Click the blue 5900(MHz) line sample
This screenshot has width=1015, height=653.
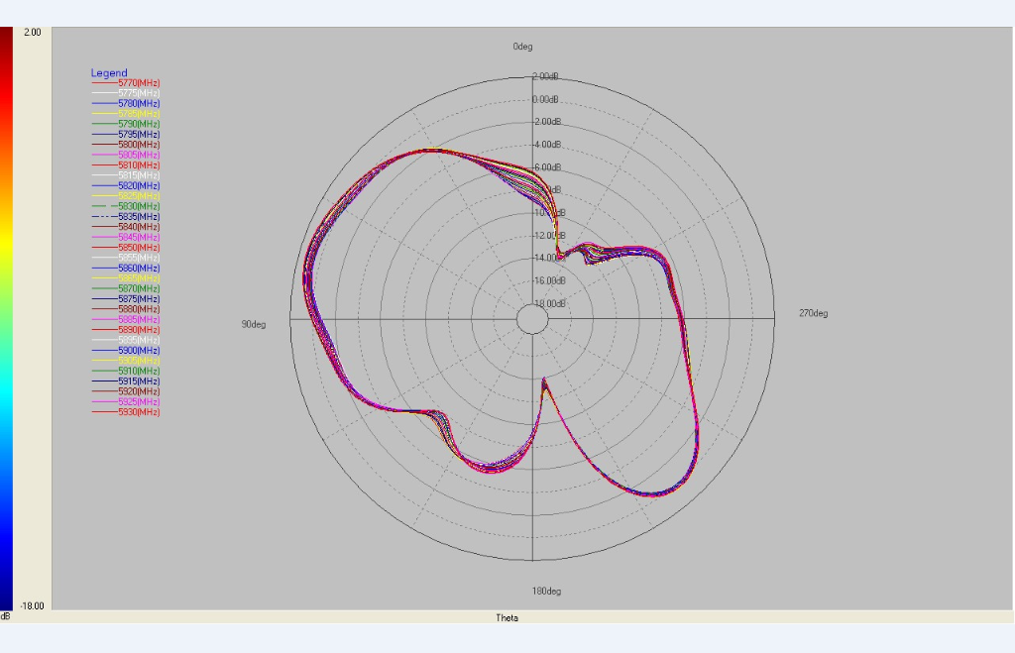pyautogui.click(x=104, y=351)
